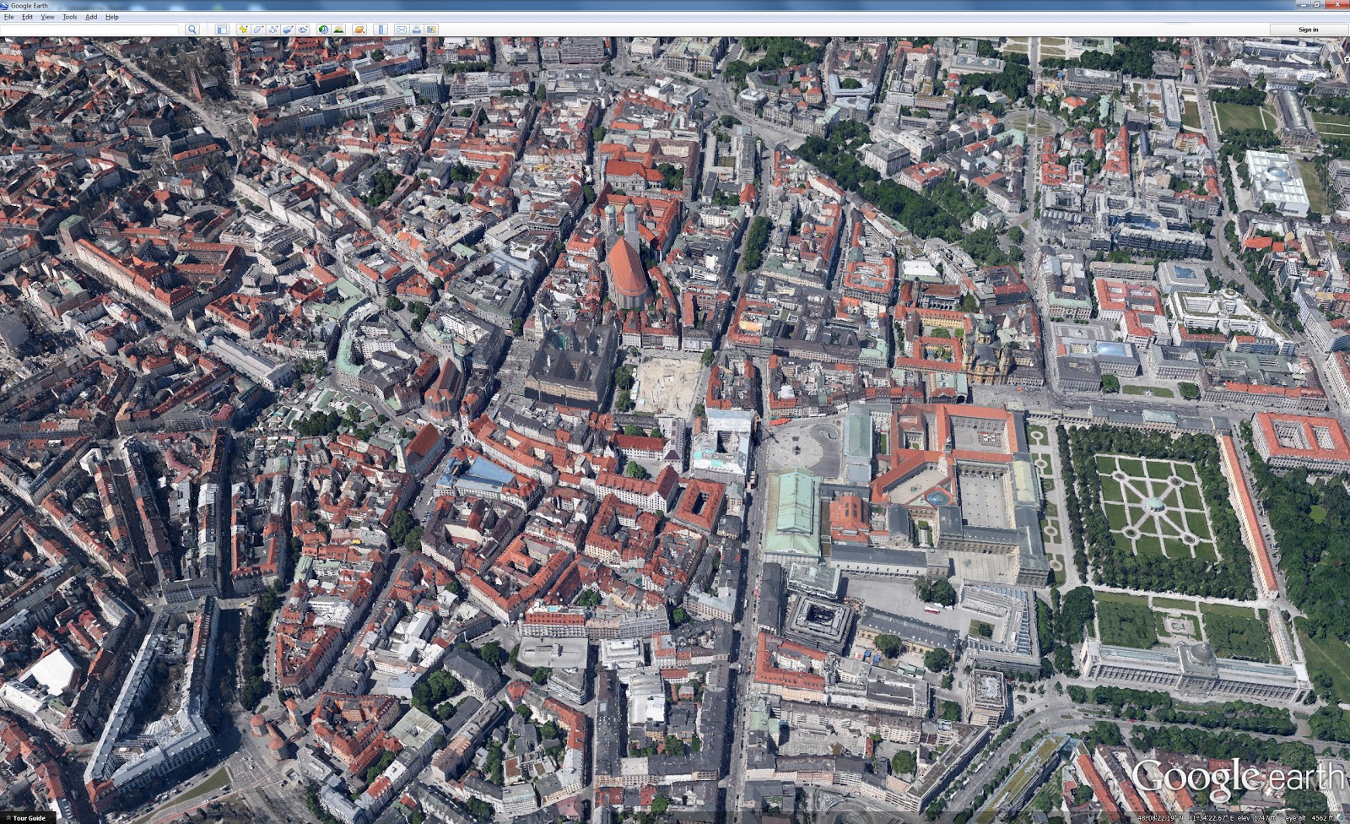This screenshot has width=1350, height=824.
Task: Open the Add Path tool
Action: click(x=273, y=29)
